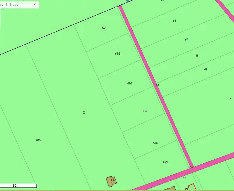The image size is (234, 191).
Task: Select plot labeled 63/4
Action: click(145, 111)
